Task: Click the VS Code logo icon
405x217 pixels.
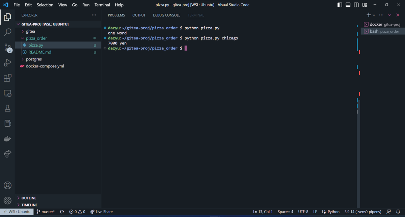Action: point(6,5)
